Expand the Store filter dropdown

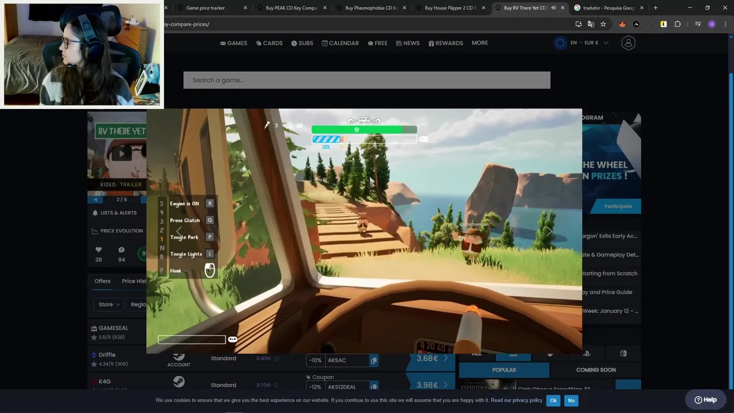(109, 305)
